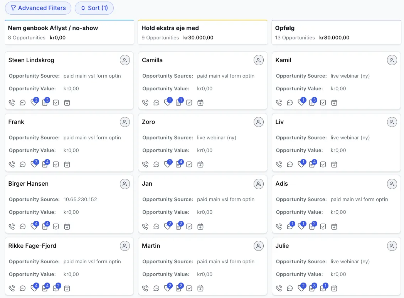Call Kamil using the phone icon
The image size is (404, 298).
(279, 103)
